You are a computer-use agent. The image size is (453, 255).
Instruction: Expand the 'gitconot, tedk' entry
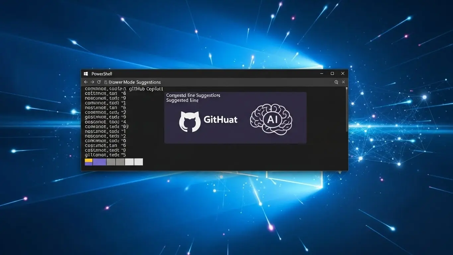(103, 155)
